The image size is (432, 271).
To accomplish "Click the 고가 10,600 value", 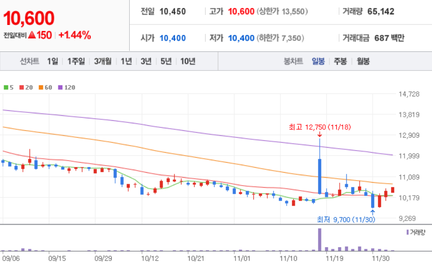I will (241, 11).
